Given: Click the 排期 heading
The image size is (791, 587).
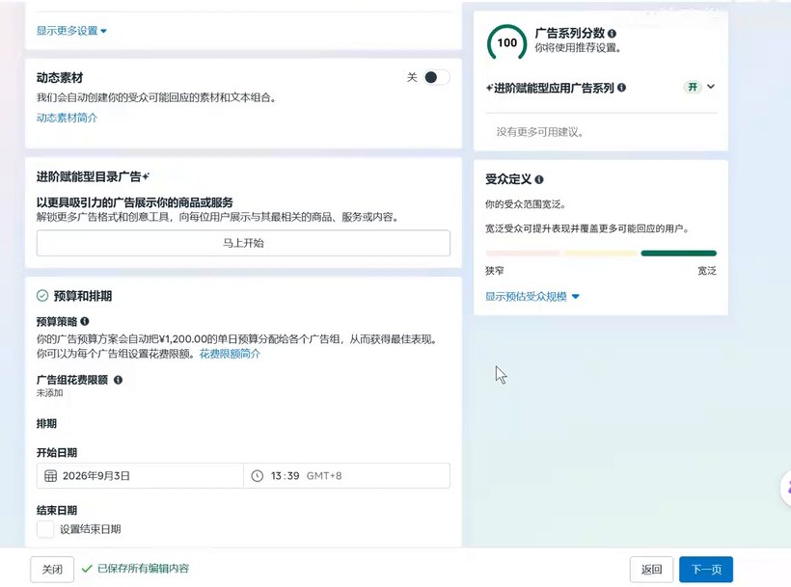Looking at the screenshot, I should pos(46,423).
